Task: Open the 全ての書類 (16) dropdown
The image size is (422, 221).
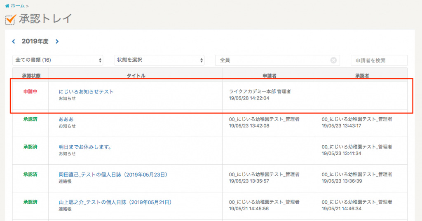Action: click(58, 60)
